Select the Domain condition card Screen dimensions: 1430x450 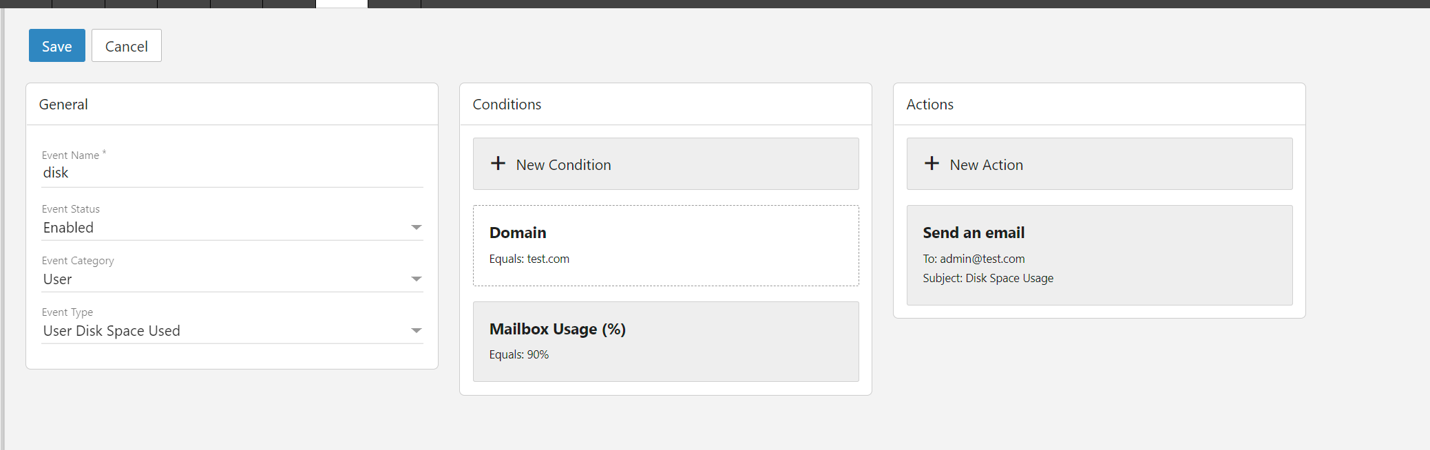pos(665,245)
